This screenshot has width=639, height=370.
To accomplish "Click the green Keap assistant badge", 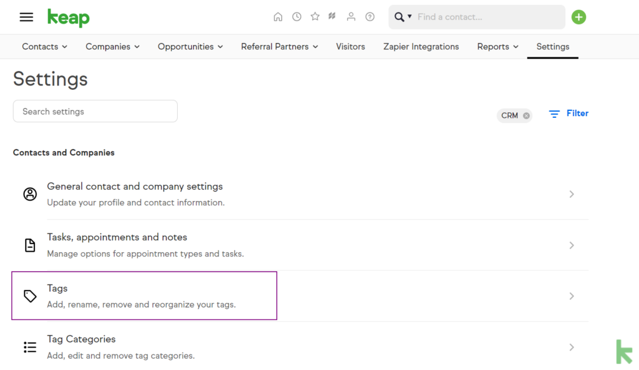I will (x=624, y=352).
